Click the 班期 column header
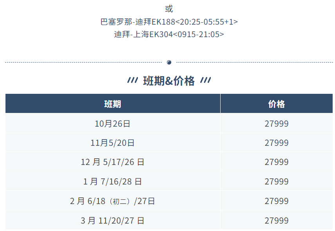The height and width of the screenshot is (231, 335). click(112, 104)
